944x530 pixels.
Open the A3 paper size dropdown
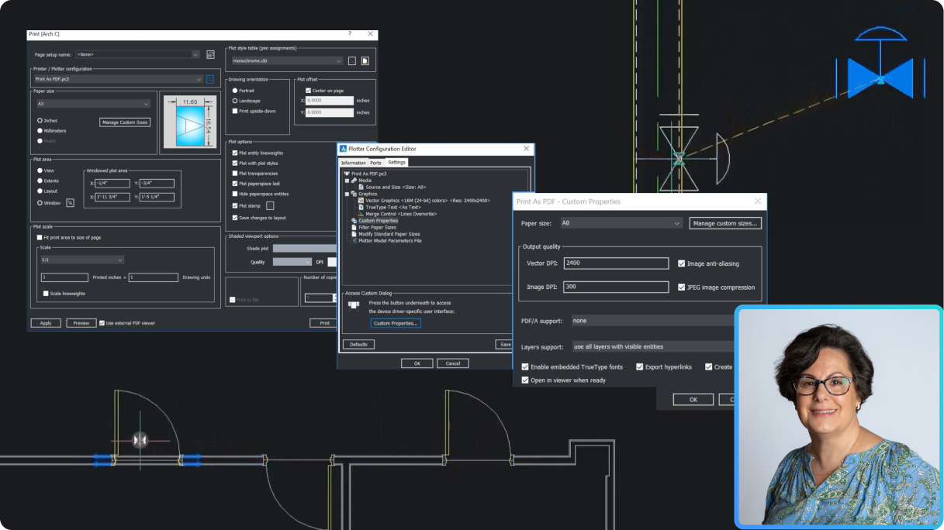(x=93, y=104)
